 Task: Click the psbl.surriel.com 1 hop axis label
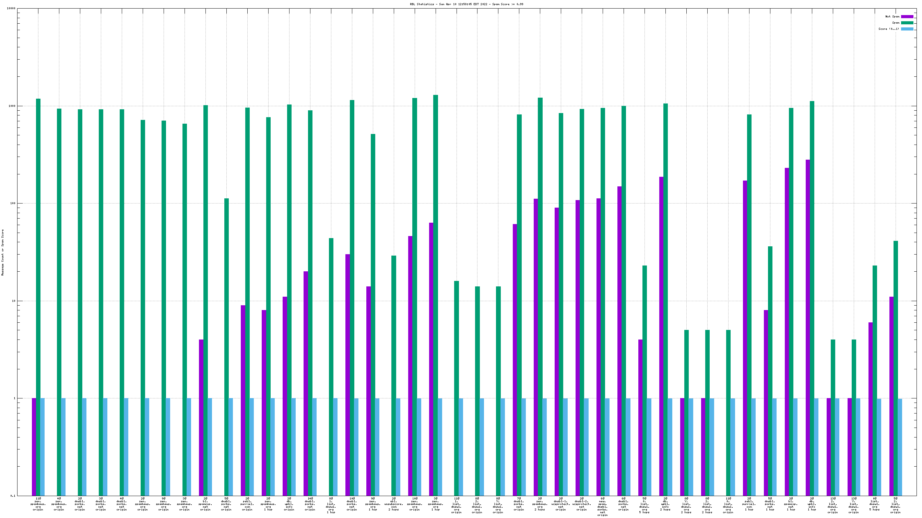click(x=749, y=504)
